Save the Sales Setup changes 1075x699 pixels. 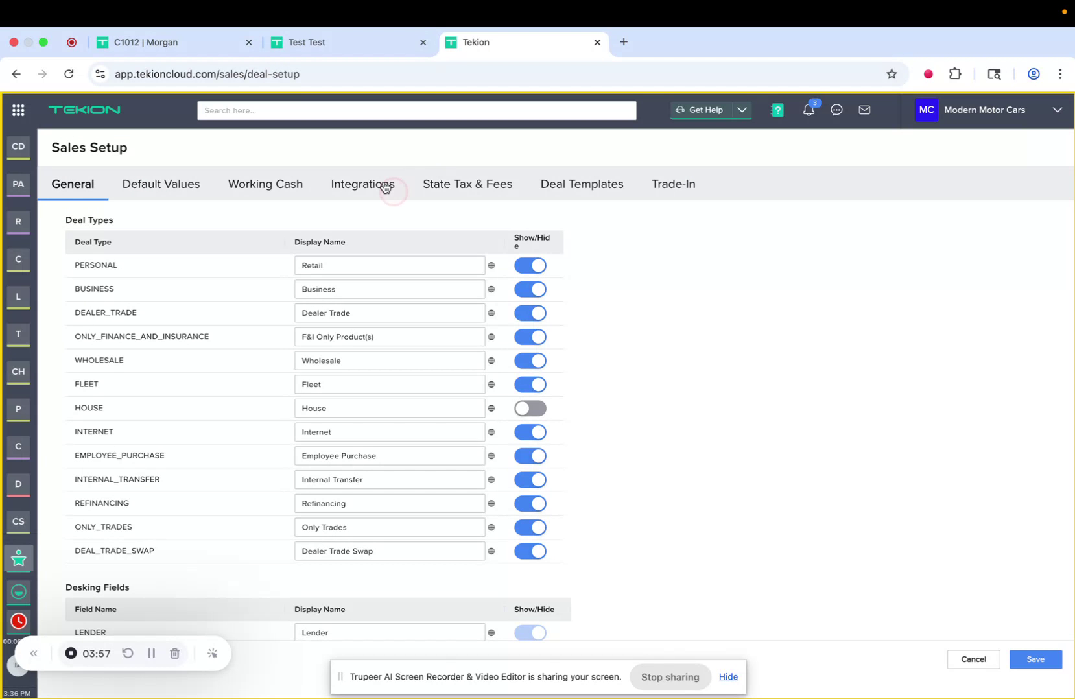[1035, 659]
